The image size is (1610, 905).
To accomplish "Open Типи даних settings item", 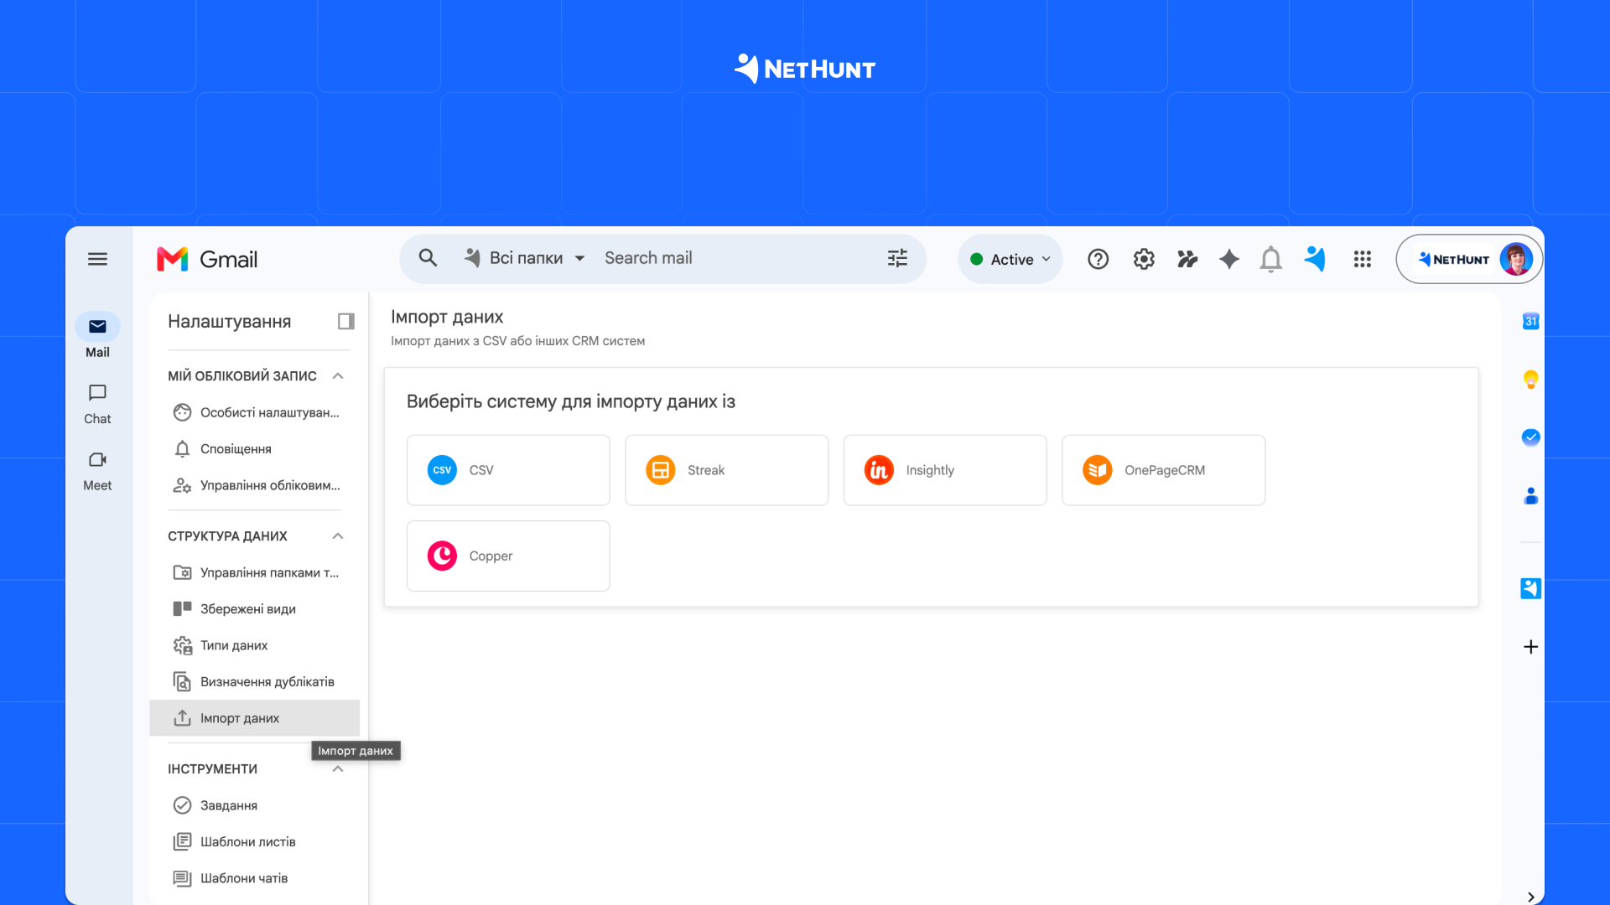I will pos(255,645).
